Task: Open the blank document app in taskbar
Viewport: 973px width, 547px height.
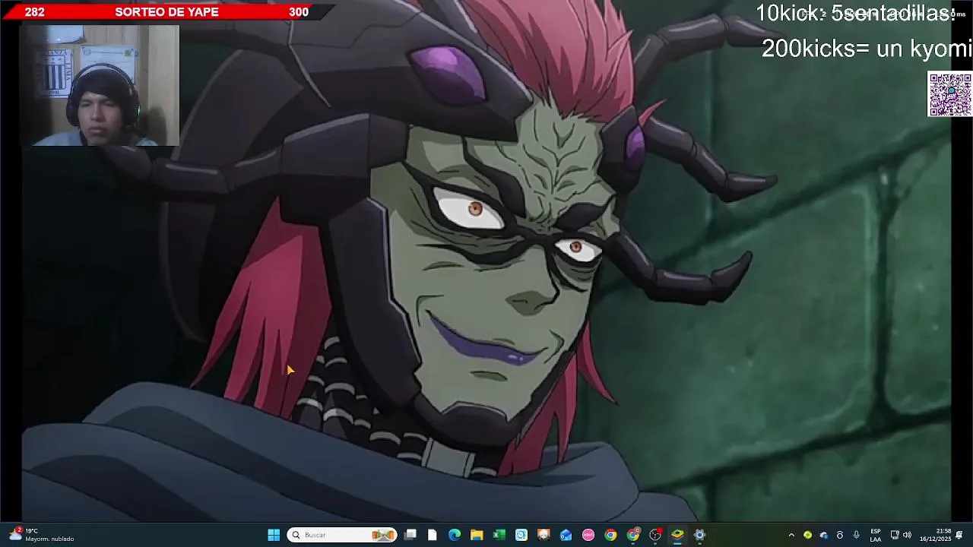Action: (433, 535)
